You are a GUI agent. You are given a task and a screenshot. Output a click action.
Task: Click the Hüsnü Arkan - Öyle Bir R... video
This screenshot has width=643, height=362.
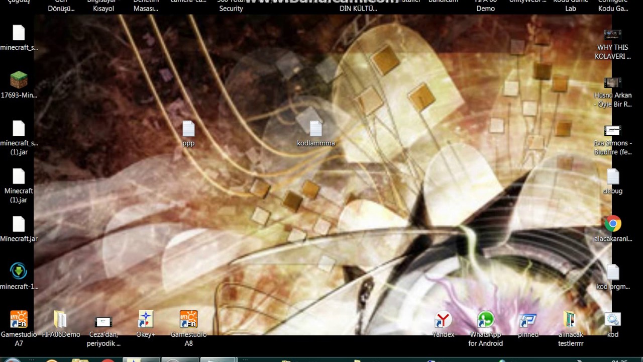613,83
